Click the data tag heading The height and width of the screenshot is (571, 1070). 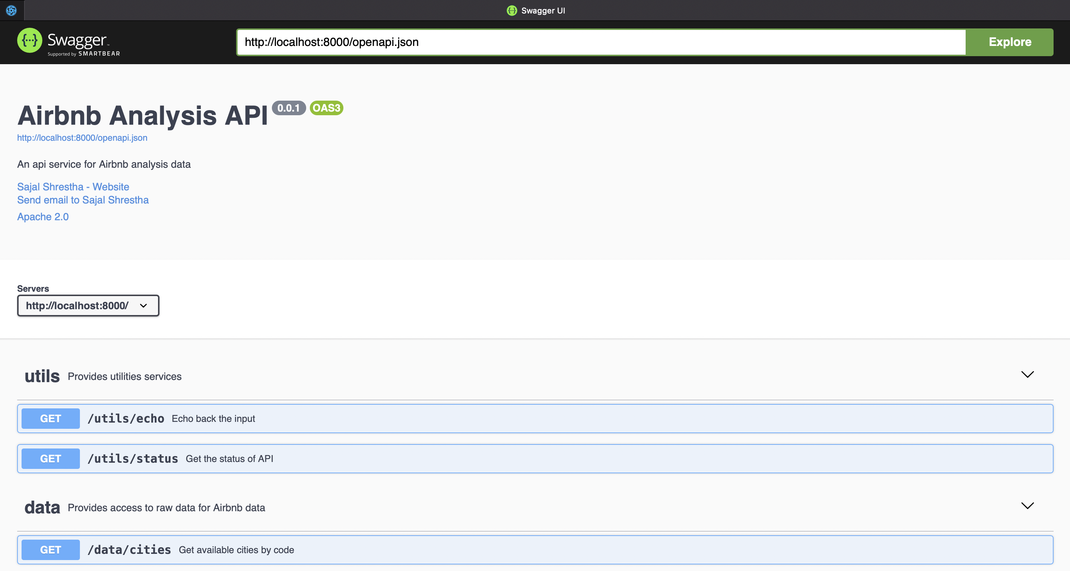[x=42, y=508]
